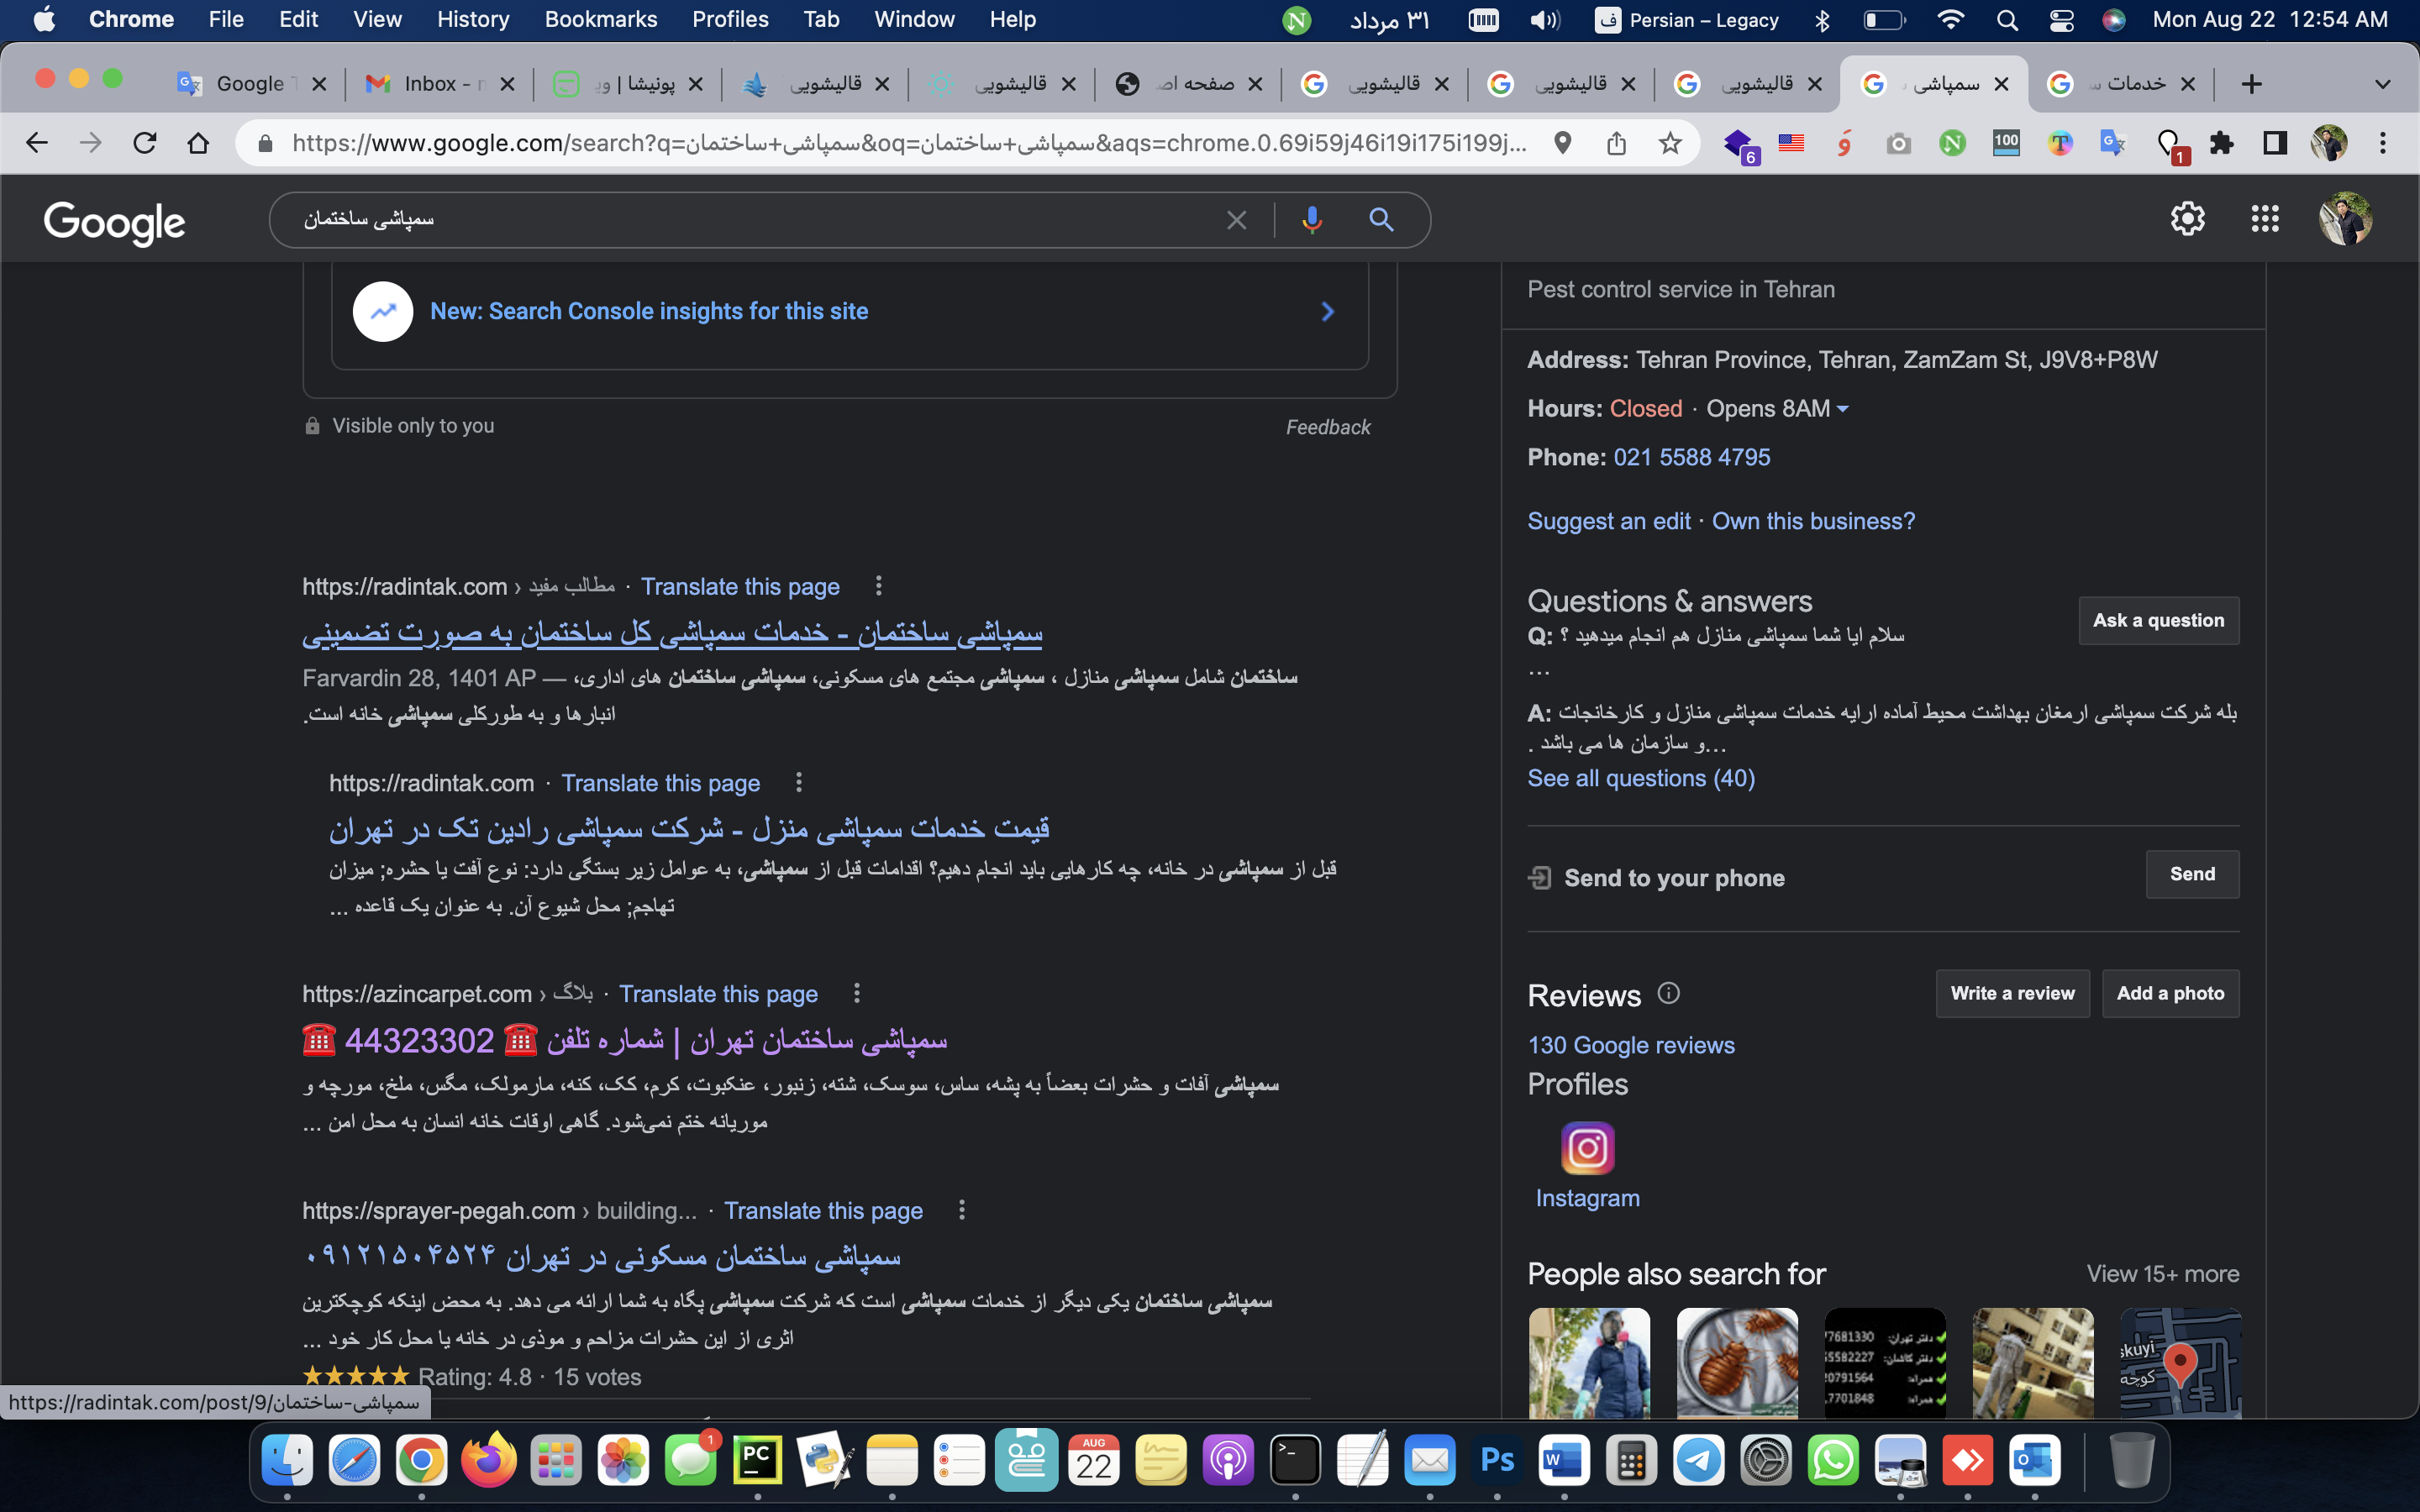Open WhatsApp from the dock
The image size is (2420, 1512).
point(1833,1460)
